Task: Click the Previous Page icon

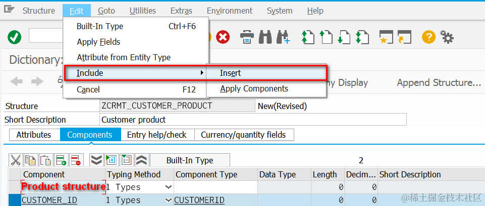Action: click(326, 37)
